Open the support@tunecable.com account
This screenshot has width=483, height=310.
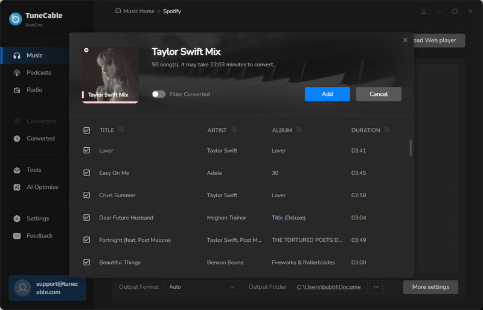tap(48, 288)
